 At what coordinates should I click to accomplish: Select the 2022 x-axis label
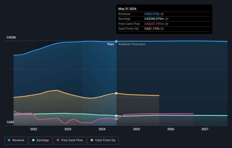coord(34,129)
